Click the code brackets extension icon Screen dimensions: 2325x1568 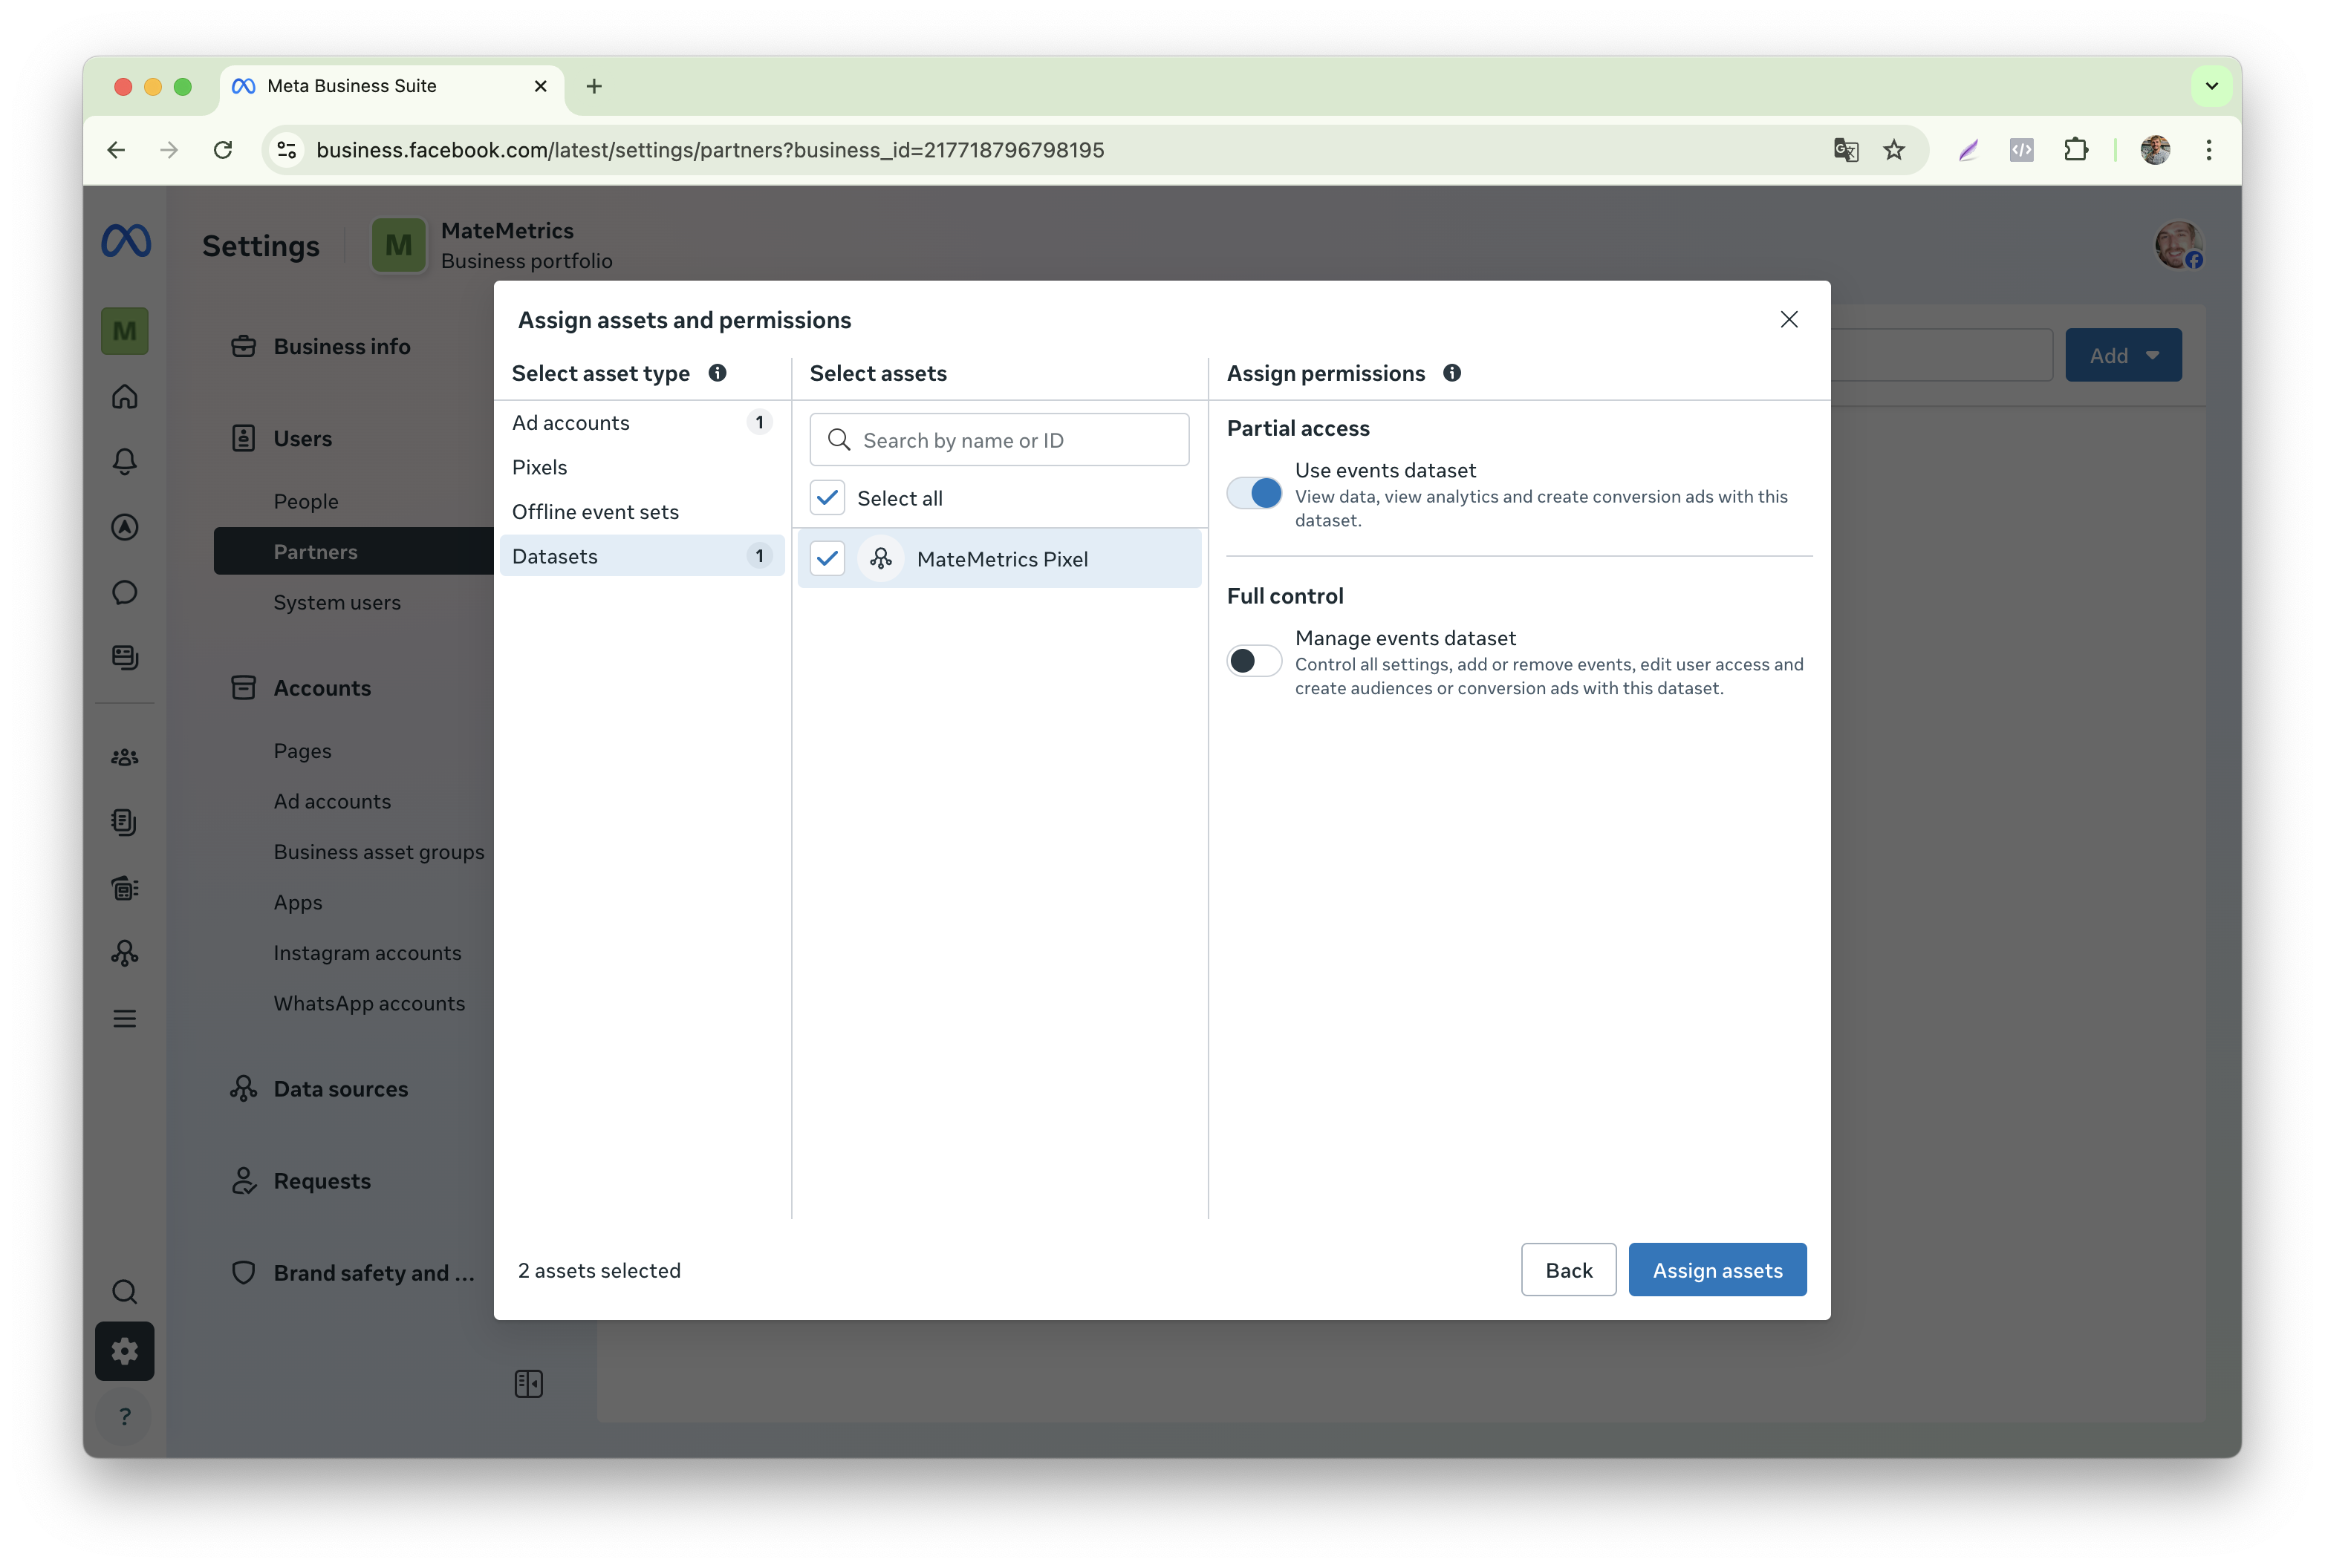click(x=2022, y=150)
